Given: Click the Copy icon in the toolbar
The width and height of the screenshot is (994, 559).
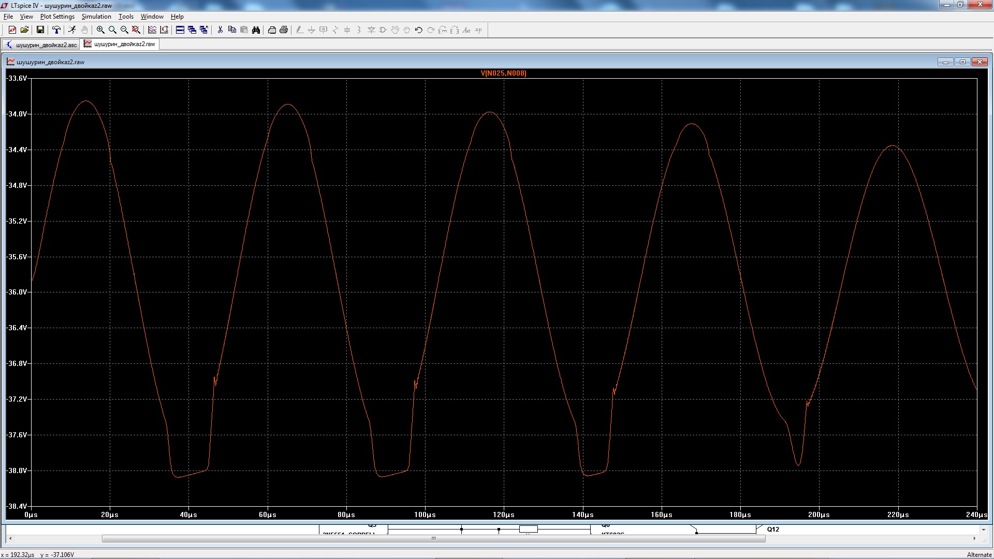Looking at the screenshot, I should 232,30.
